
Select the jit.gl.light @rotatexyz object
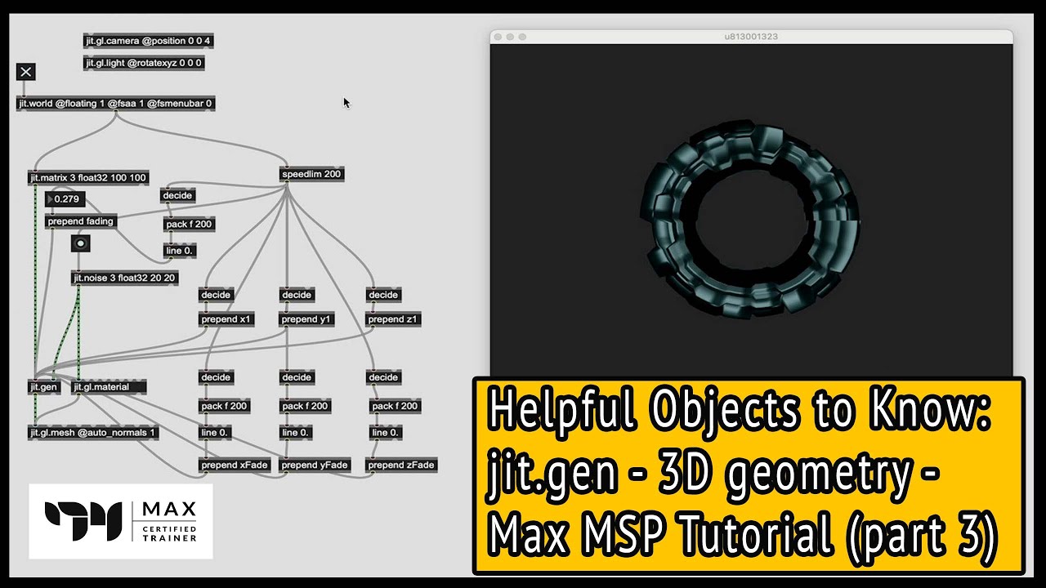pos(144,63)
